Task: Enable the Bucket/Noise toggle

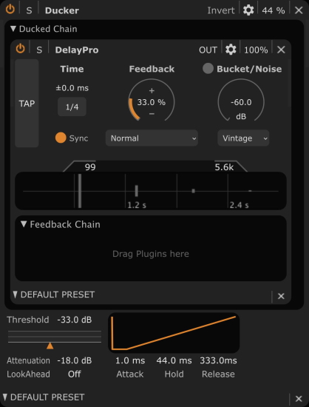Action: 208,69
